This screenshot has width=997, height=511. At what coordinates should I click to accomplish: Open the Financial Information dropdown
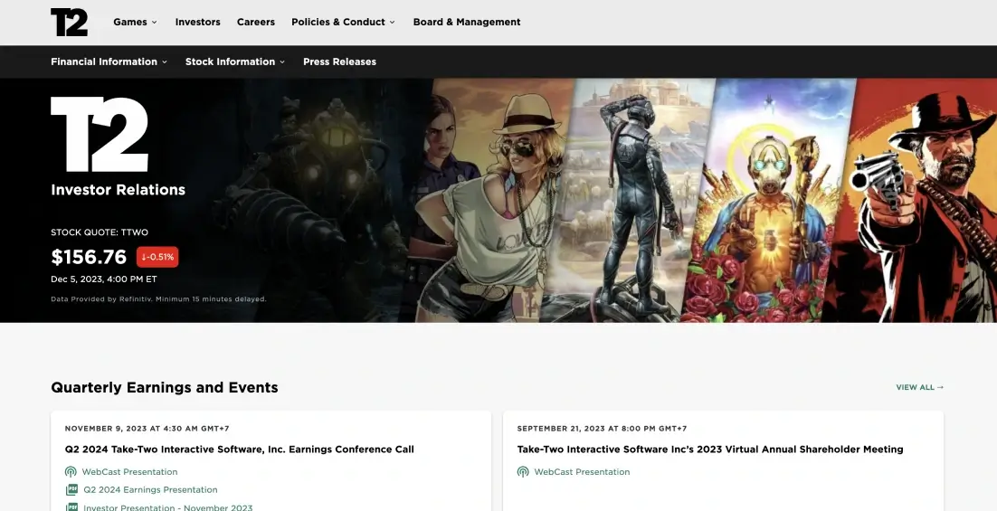(x=109, y=62)
